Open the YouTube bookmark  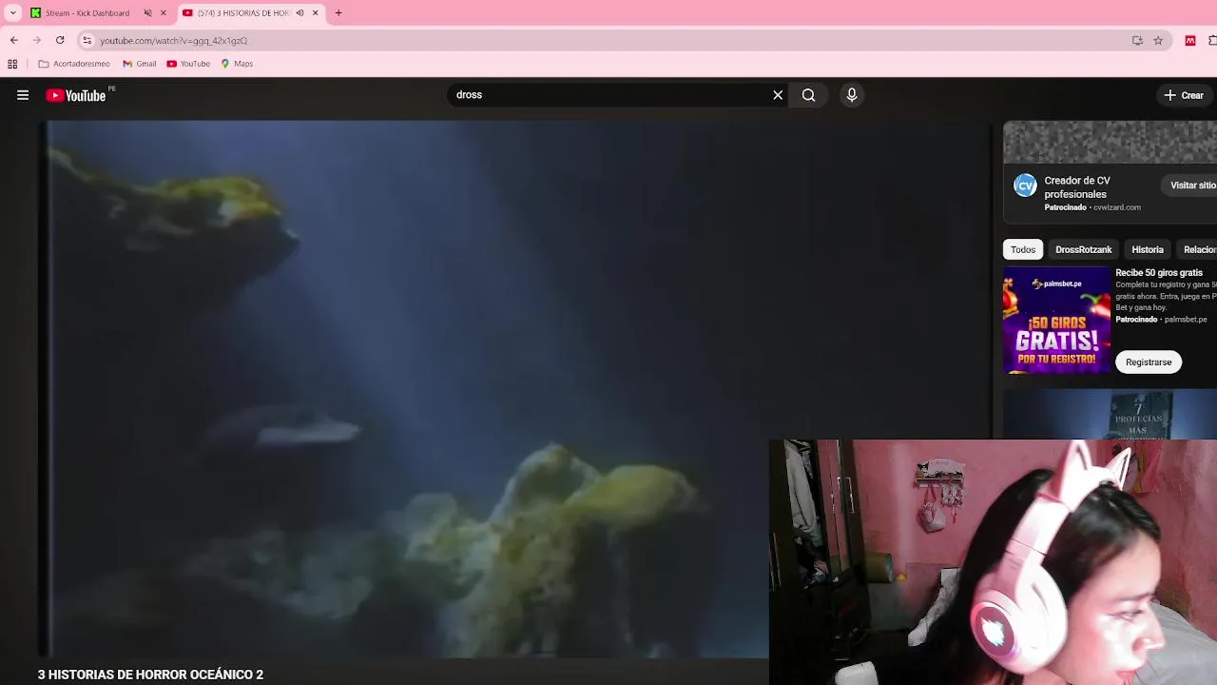coord(188,64)
